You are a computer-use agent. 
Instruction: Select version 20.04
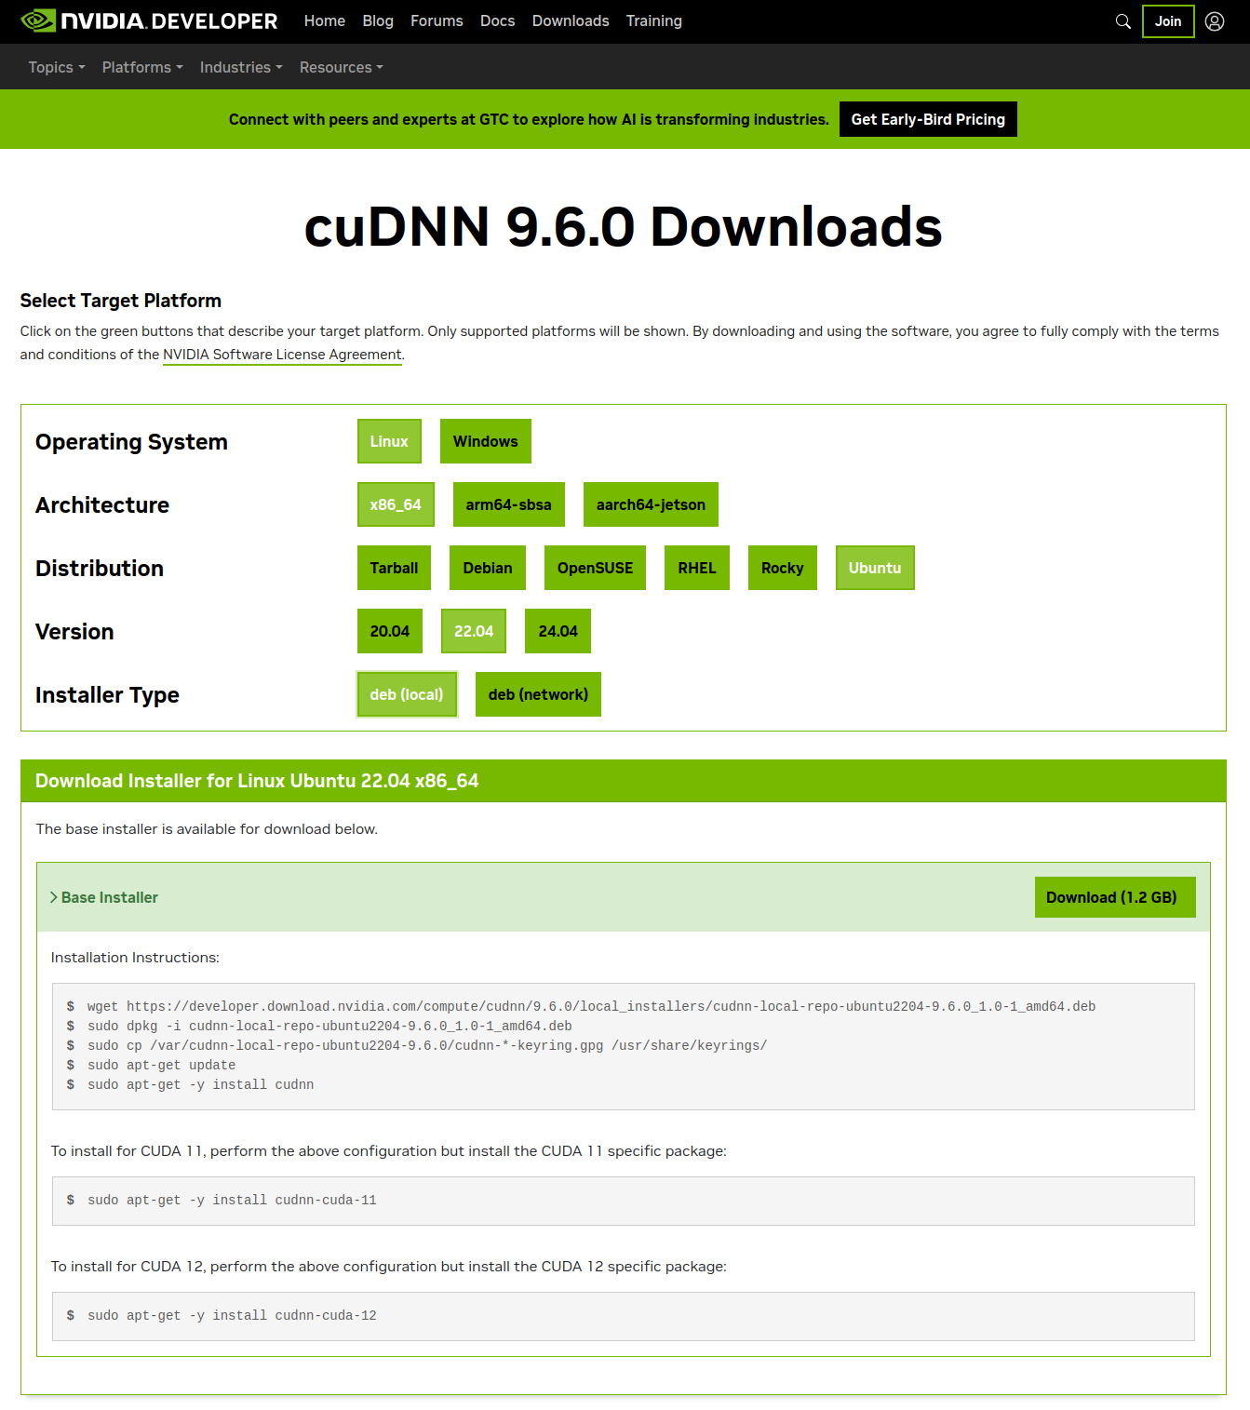[390, 631]
